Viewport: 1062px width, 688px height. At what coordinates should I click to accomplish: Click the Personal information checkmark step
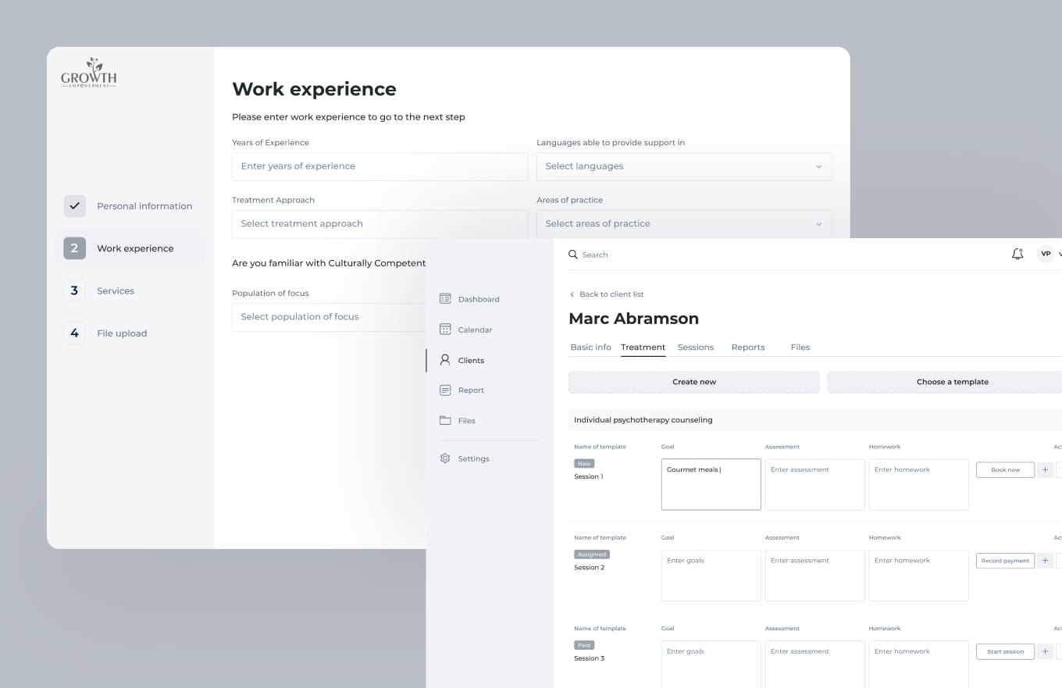[x=74, y=206]
